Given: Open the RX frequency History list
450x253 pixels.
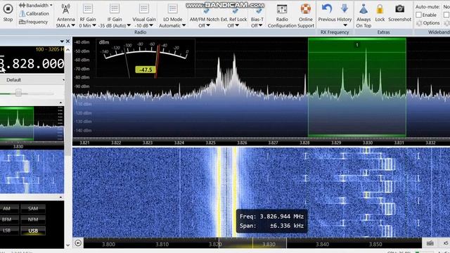Looking at the screenshot, I should (345, 15).
